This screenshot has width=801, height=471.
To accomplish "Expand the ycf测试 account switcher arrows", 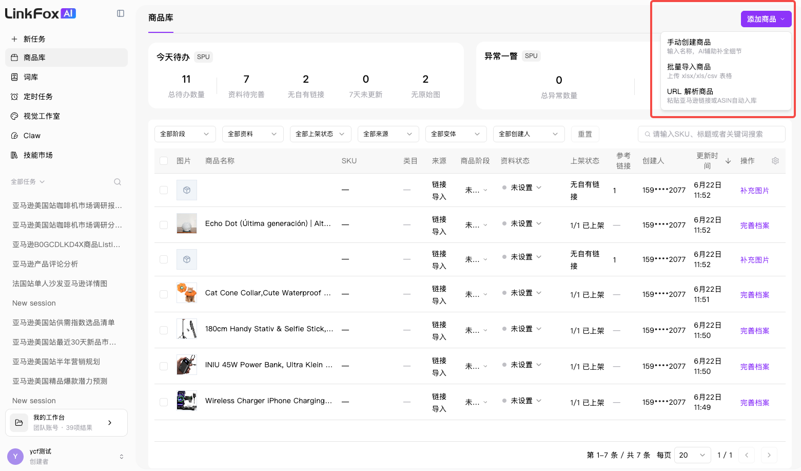I will (122, 457).
